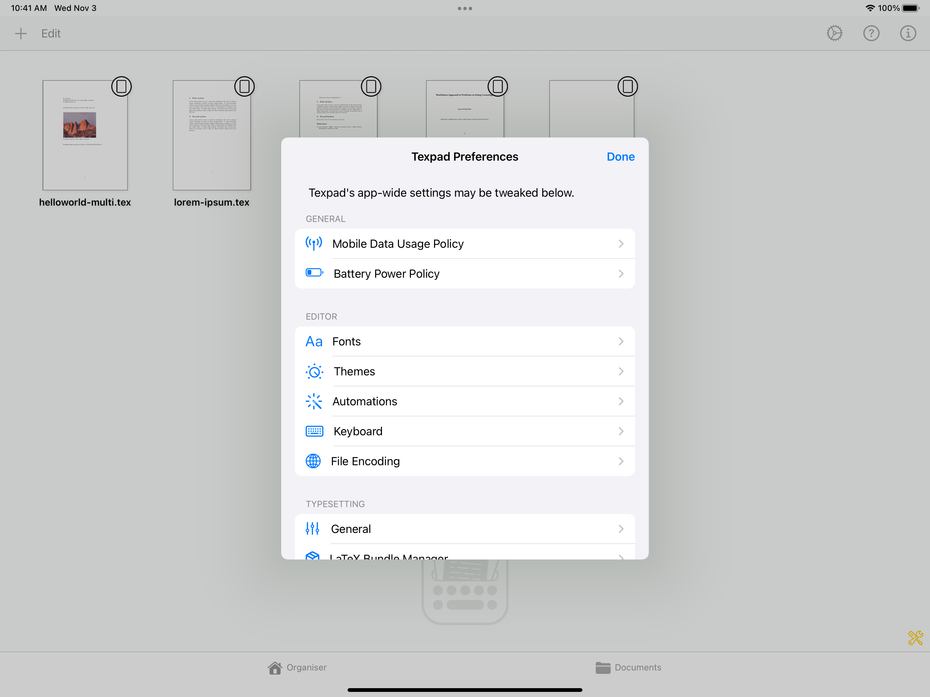Tap the Edit button in top bar
Viewport: 930px width, 697px height.
51,34
